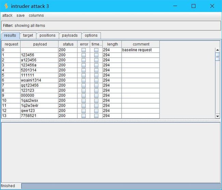Click length 294 in 111111 row
Image resolution: width=222 pixels, height=190 pixels.
112,75
